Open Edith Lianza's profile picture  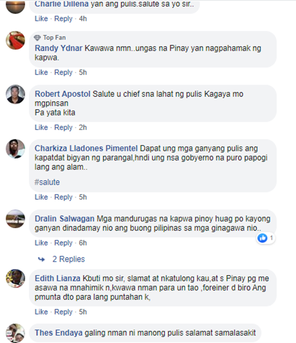tap(15, 279)
